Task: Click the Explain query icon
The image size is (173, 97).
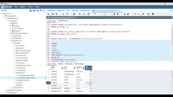Action: click(125, 14)
